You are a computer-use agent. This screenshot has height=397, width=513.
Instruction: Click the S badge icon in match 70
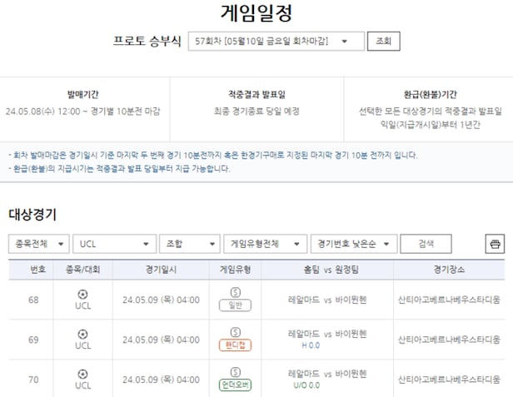tap(235, 372)
